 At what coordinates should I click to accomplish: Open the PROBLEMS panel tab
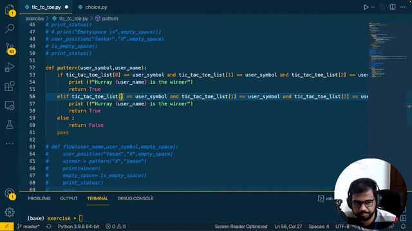(39, 198)
